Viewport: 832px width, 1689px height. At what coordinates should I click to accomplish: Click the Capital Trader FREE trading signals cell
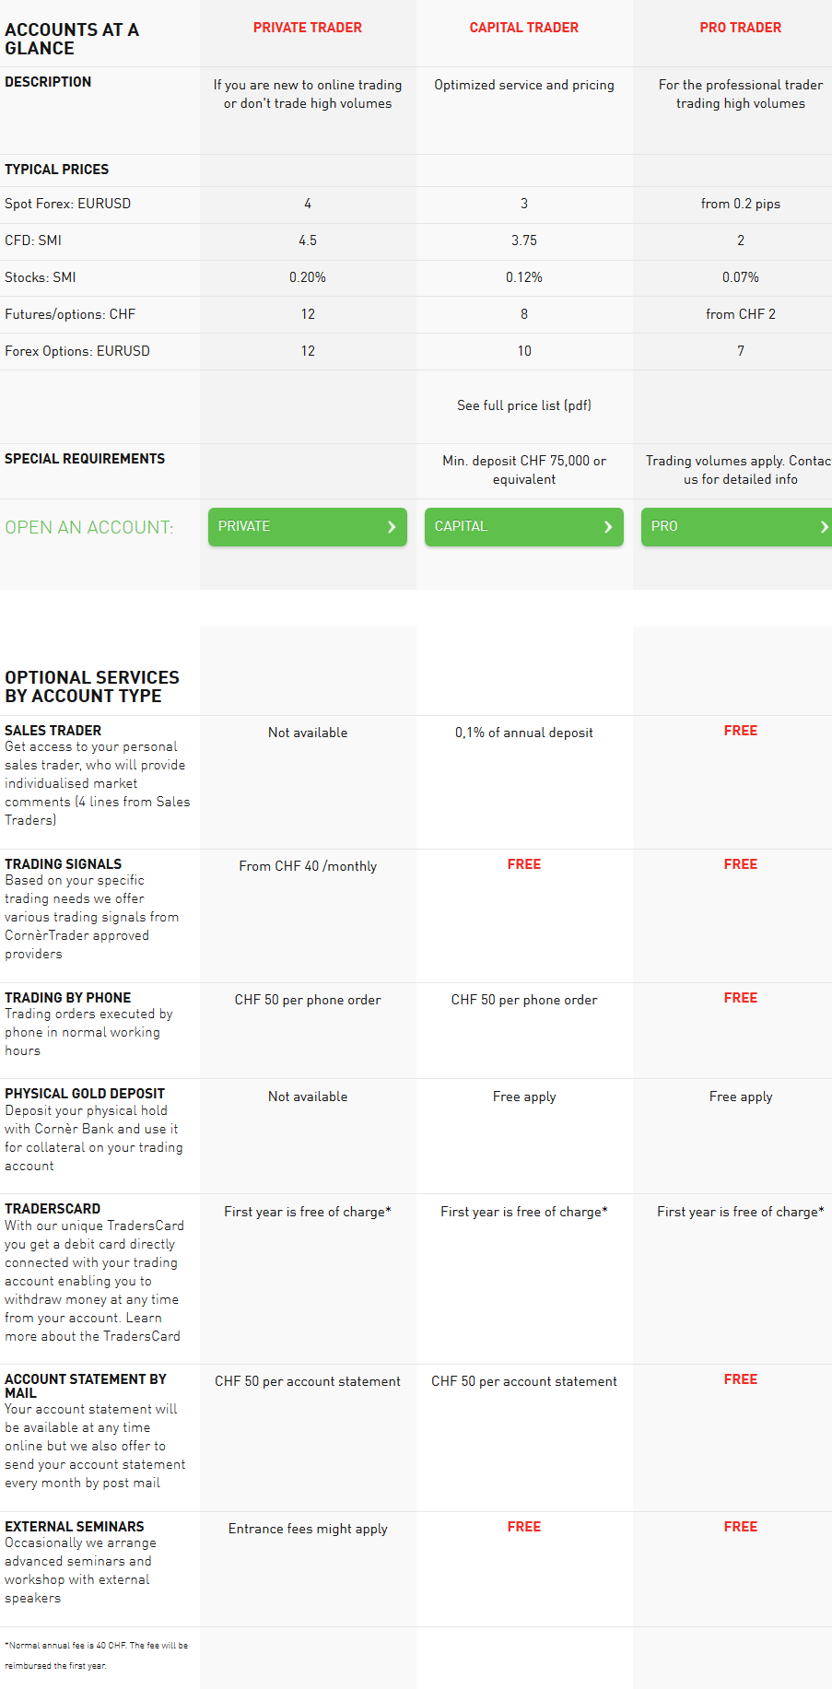524,864
